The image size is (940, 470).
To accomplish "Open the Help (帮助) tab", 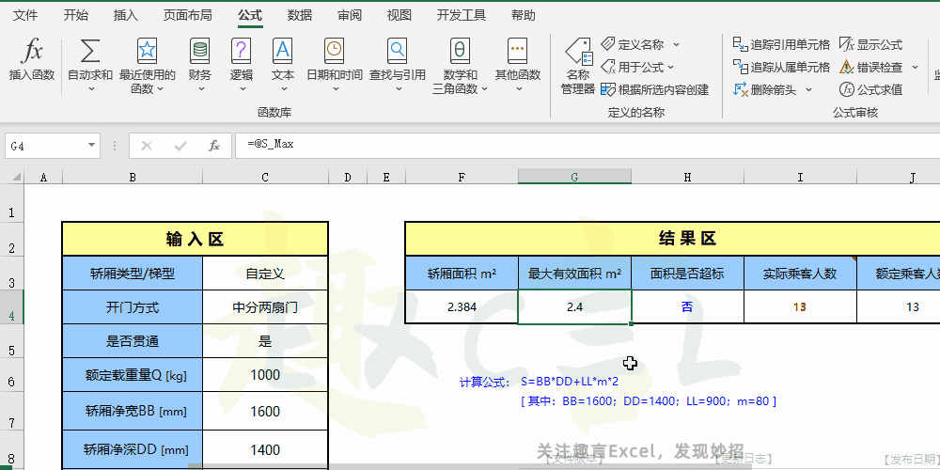I will click(524, 16).
